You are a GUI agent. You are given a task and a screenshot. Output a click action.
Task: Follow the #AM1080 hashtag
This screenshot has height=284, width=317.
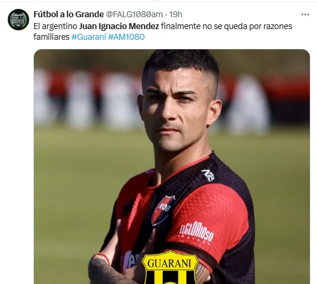(x=126, y=37)
